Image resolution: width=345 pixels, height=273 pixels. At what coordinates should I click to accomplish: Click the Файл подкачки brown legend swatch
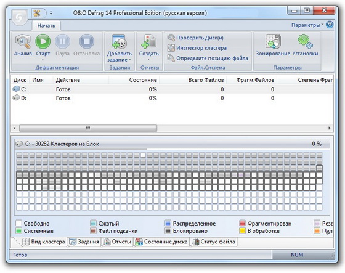click(93, 230)
